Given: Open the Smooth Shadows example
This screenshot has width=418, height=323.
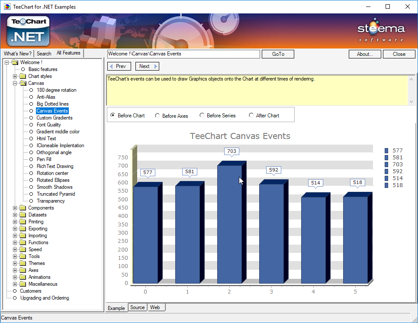Looking at the screenshot, I should 55,187.
